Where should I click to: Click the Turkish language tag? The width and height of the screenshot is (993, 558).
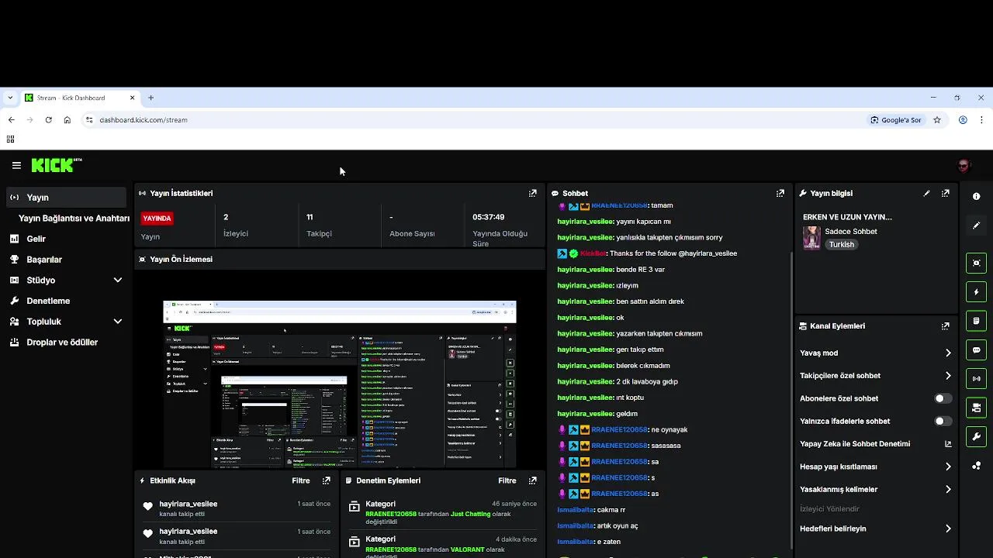click(842, 244)
